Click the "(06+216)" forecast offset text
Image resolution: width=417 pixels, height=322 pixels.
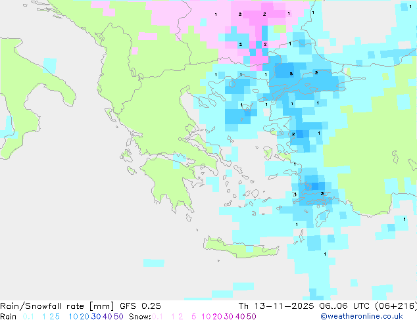396,306
